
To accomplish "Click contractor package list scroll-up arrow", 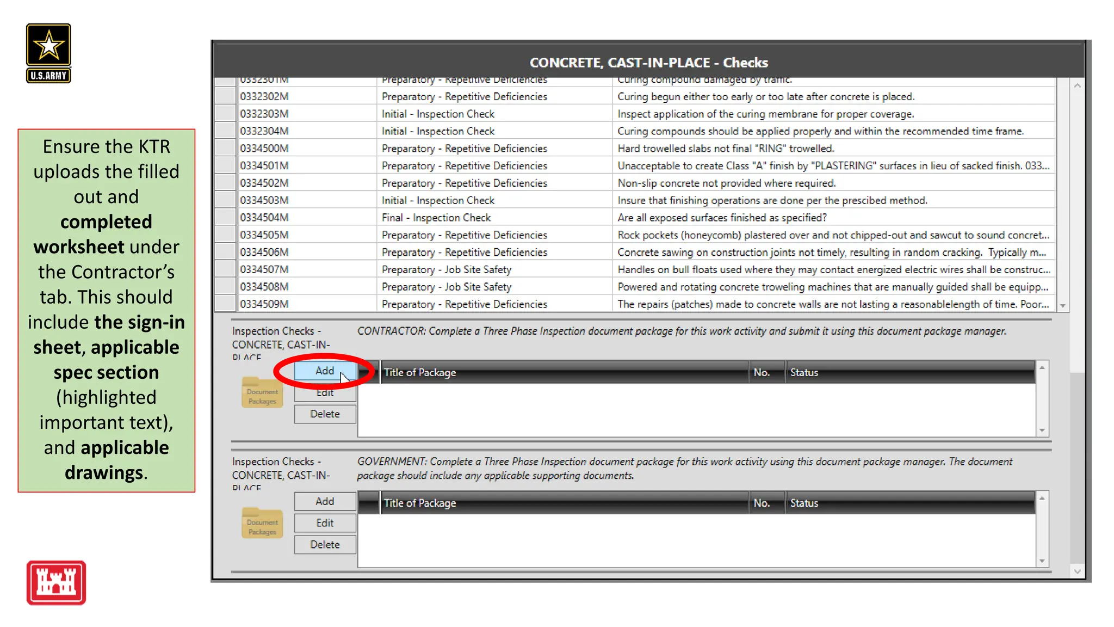I will click(1042, 368).
